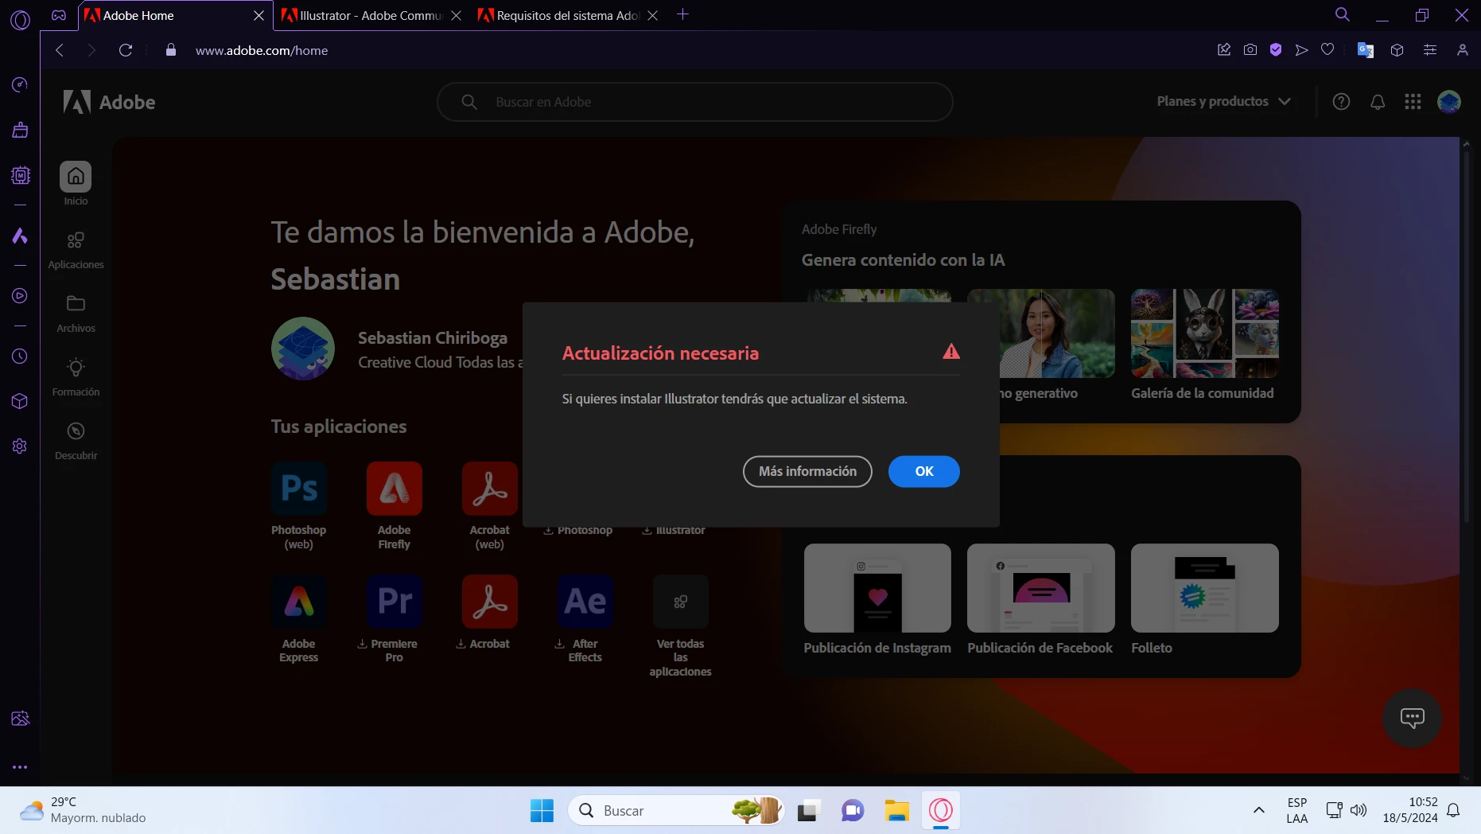This screenshot has height=834, width=1481.
Task: Open the Adobe profile avatar in header
Action: (1449, 101)
